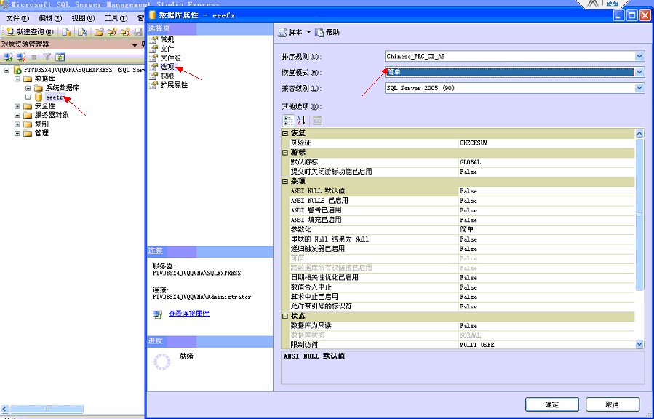Screen dimensions: 654x419
Task: Click the MULTI_USER value cell
Action: (x=546, y=345)
